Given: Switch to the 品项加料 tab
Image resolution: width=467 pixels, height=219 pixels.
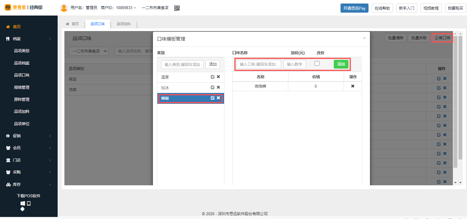Looking at the screenshot, I should (x=124, y=24).
